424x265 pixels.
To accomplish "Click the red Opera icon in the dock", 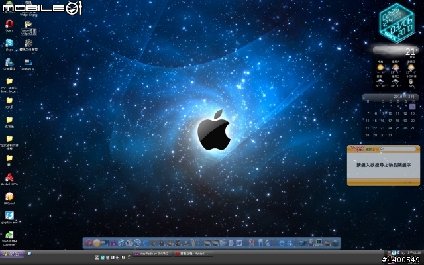I will [89, 243].
